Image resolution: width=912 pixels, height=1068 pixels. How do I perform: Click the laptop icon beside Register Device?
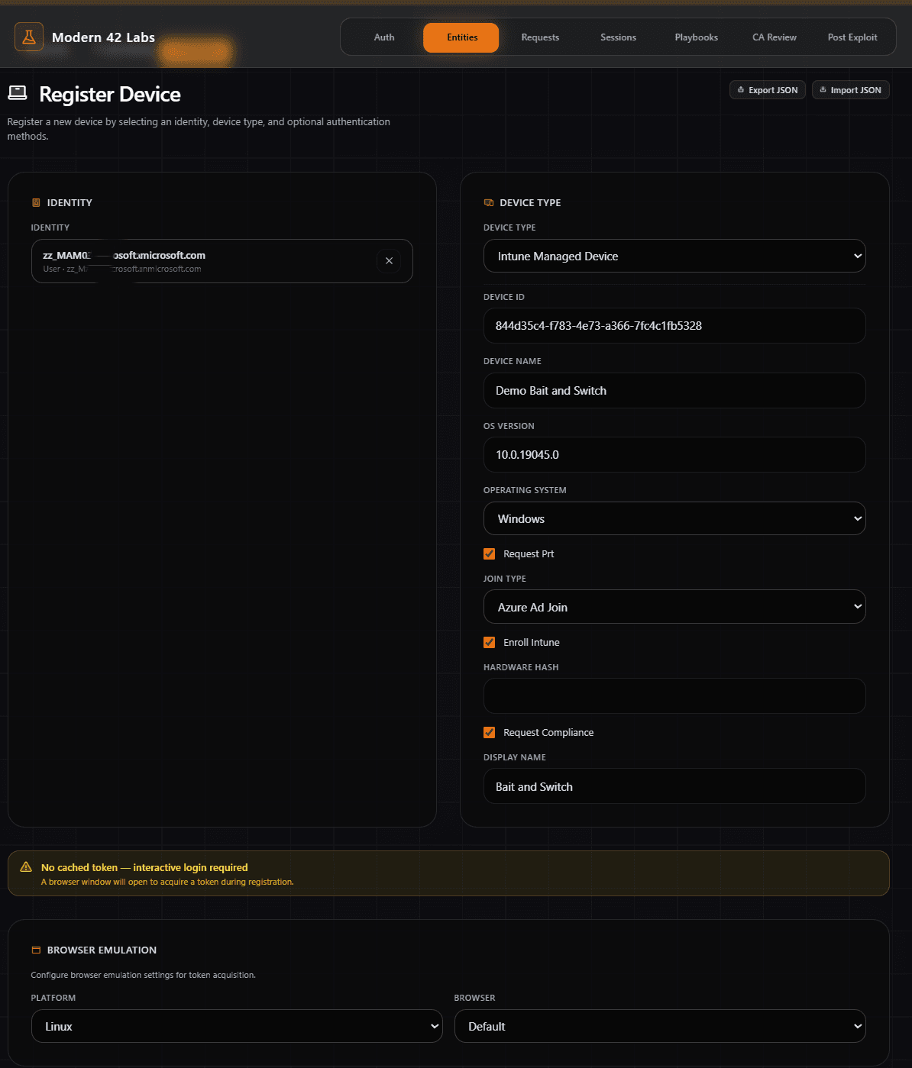click(18, 92)
